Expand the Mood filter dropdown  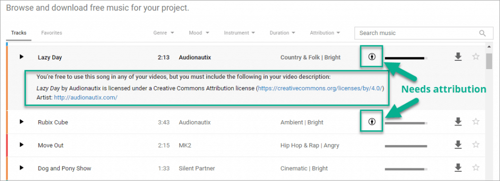pyautogui.click(x=199, y=33)
